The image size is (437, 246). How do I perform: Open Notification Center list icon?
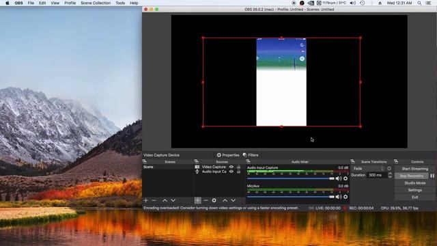click(428, 3)
